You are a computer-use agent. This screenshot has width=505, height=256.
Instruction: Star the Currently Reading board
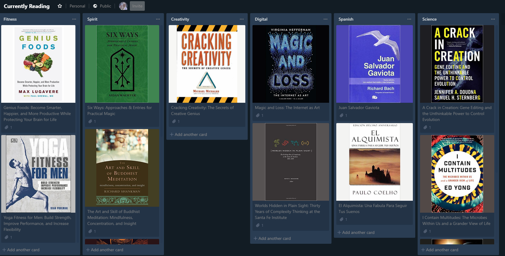coord(60,6)
